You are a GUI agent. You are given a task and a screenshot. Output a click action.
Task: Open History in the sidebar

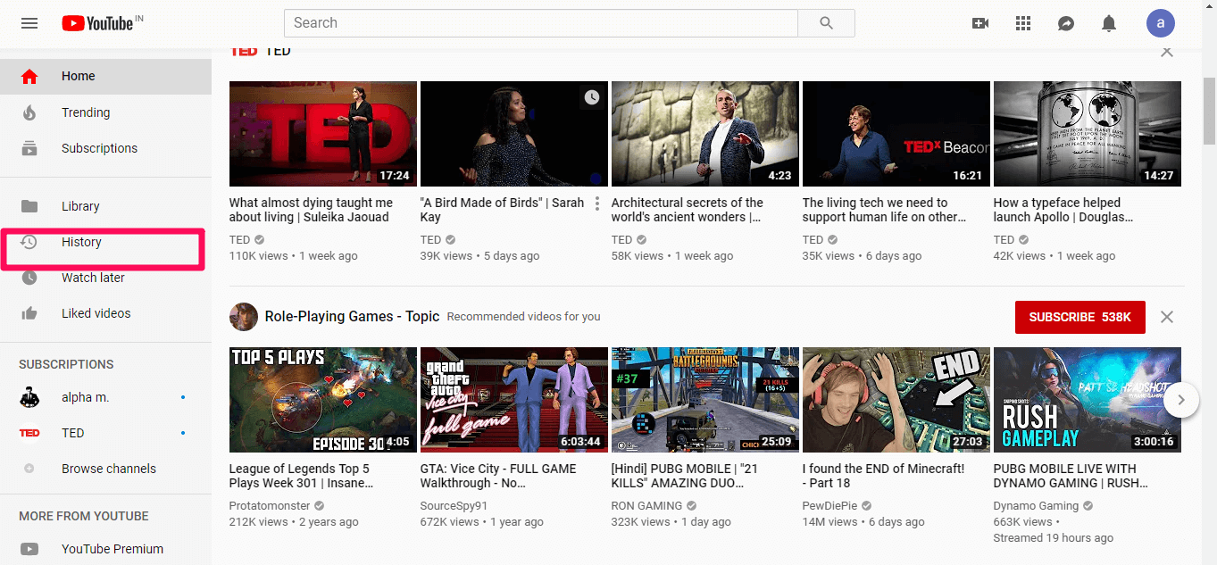point(81,242)
